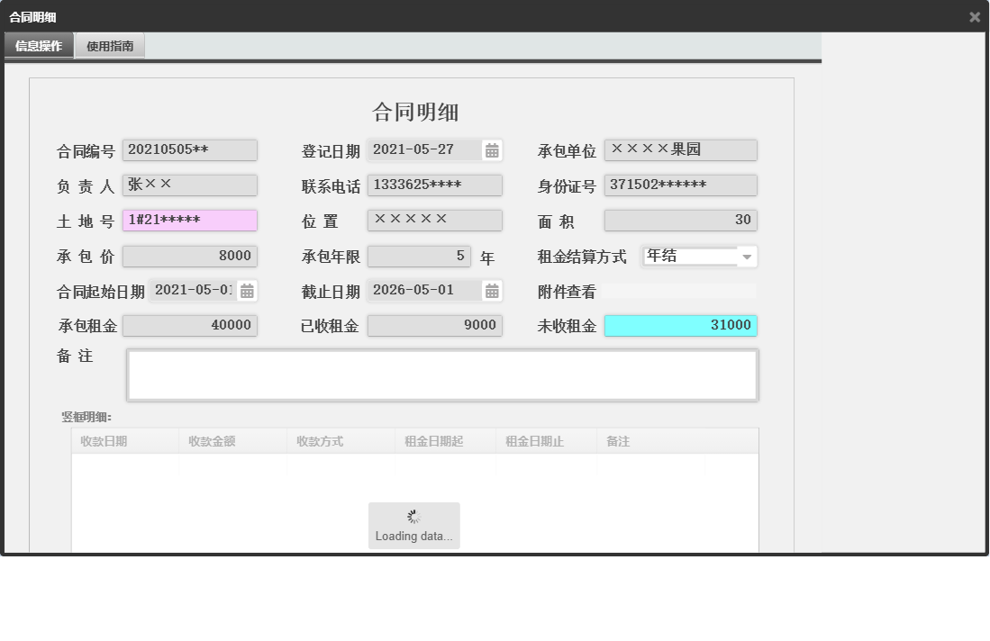Close the 合同明细 dialog window
Viewport: 990px width, 641px height.
pos(975,16)
